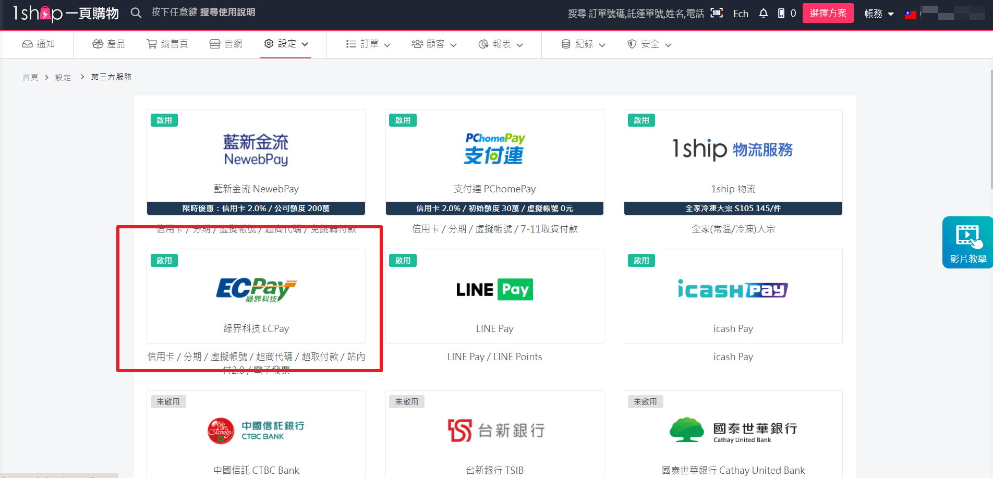
Task: Click 啟用 badge on LINE Pay card
Action: [x=403, y=261]
